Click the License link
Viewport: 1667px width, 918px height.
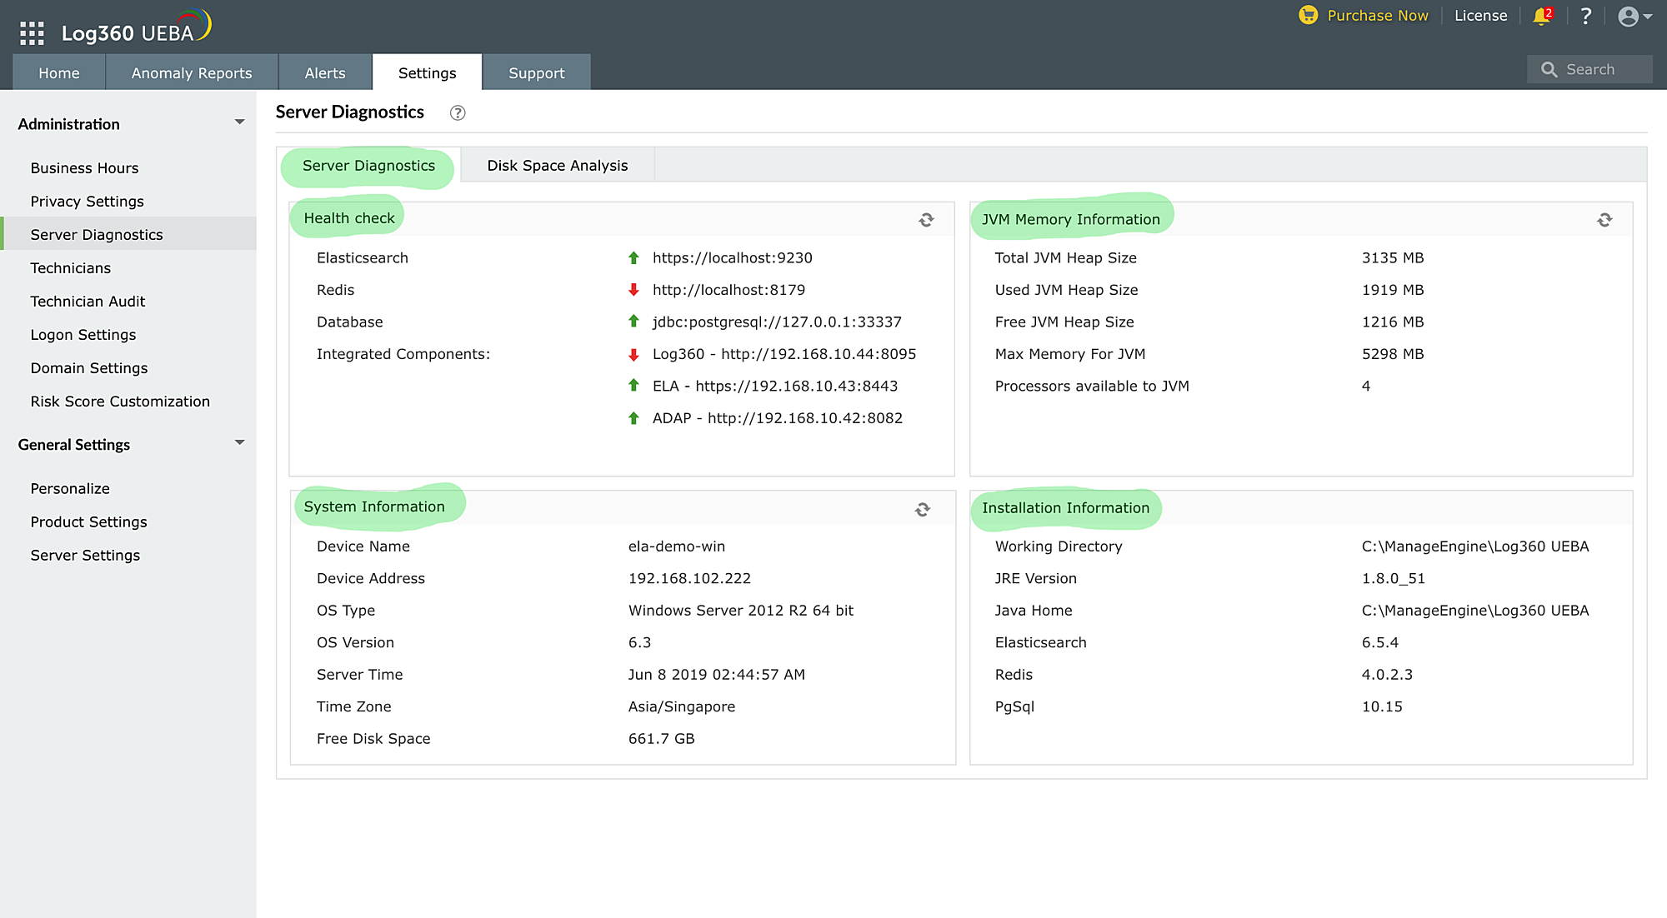1480,15
